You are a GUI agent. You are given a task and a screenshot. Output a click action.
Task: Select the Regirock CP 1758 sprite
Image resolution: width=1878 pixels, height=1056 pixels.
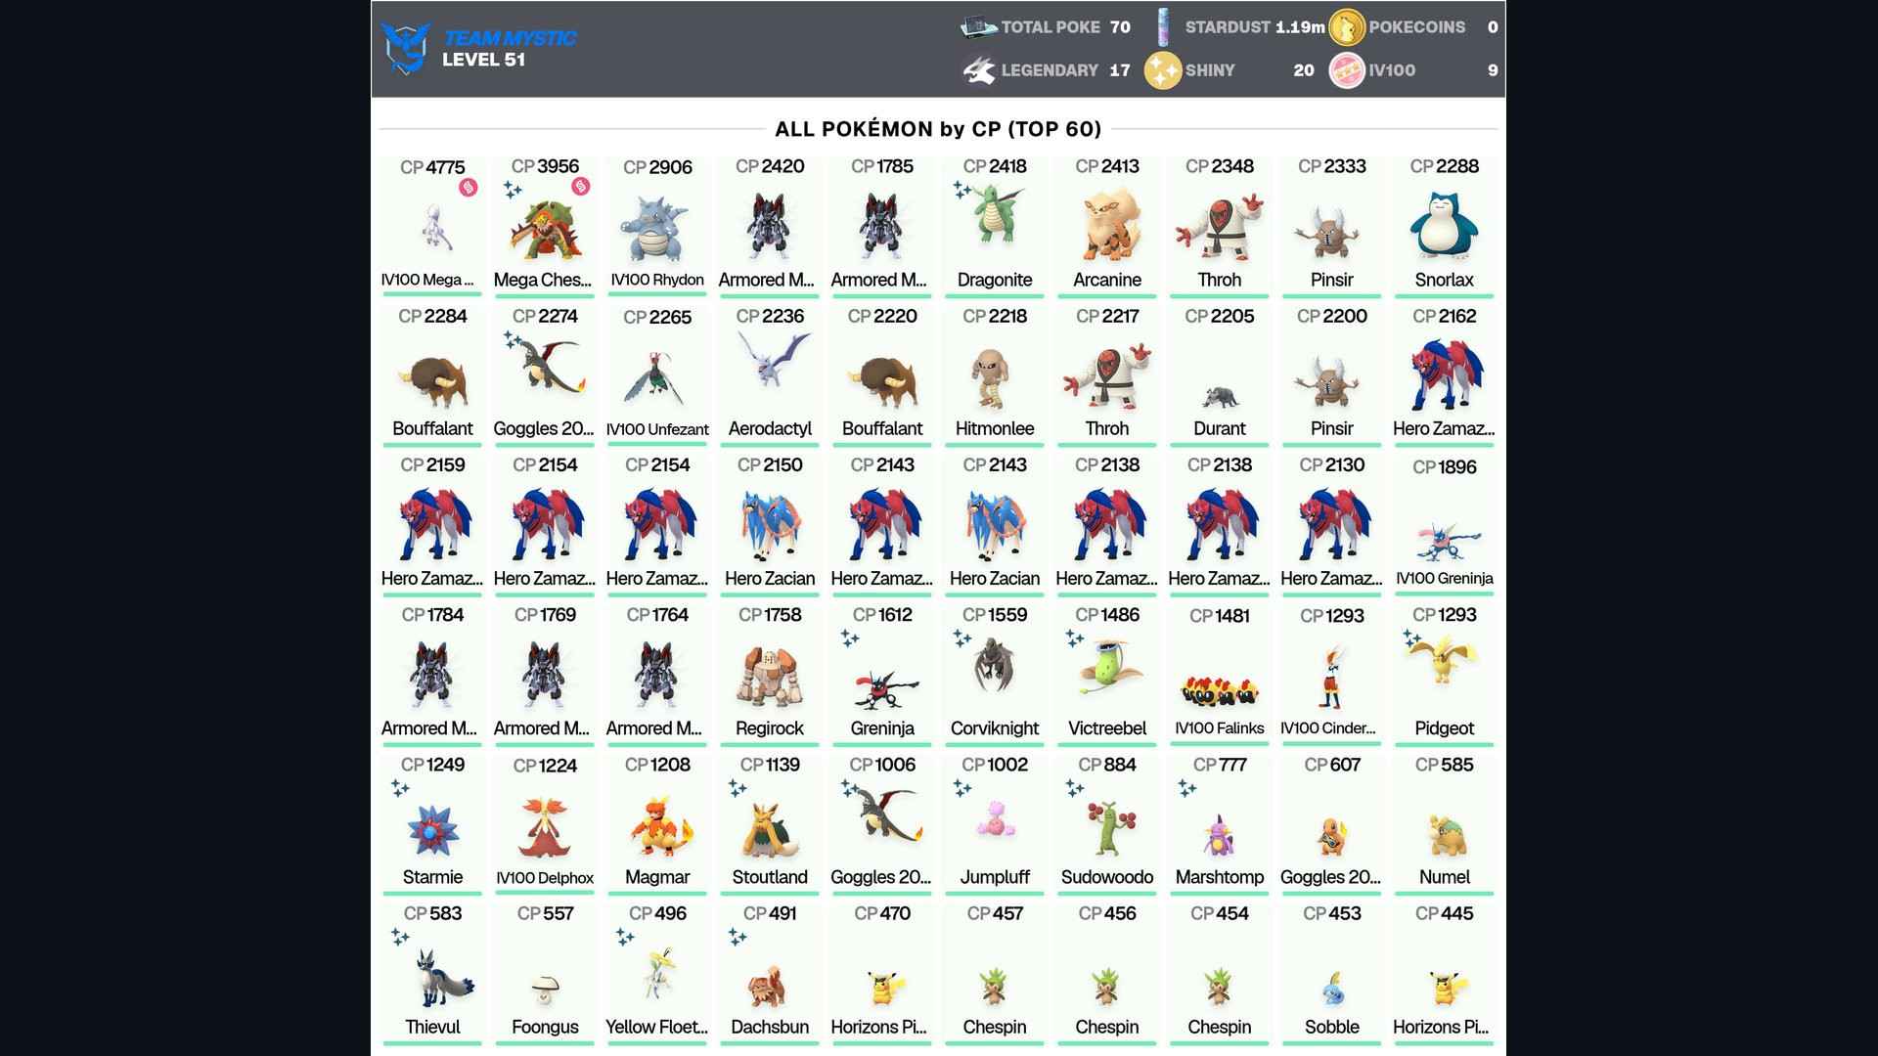point(770,675)
